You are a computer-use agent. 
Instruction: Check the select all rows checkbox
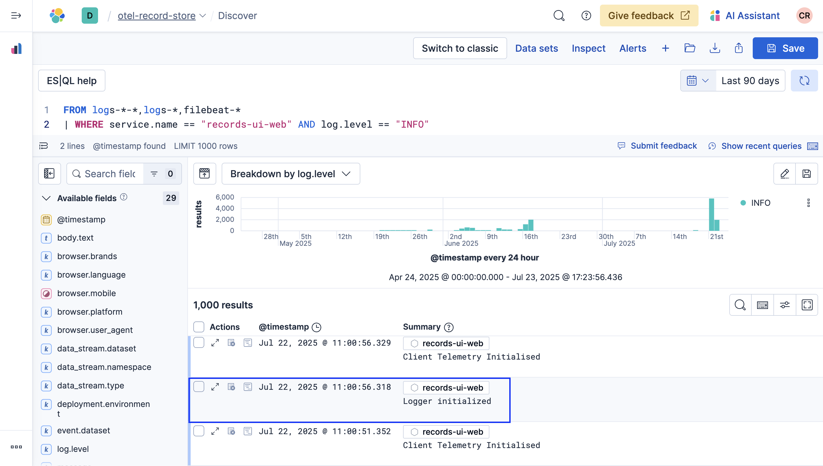point(199,327)
